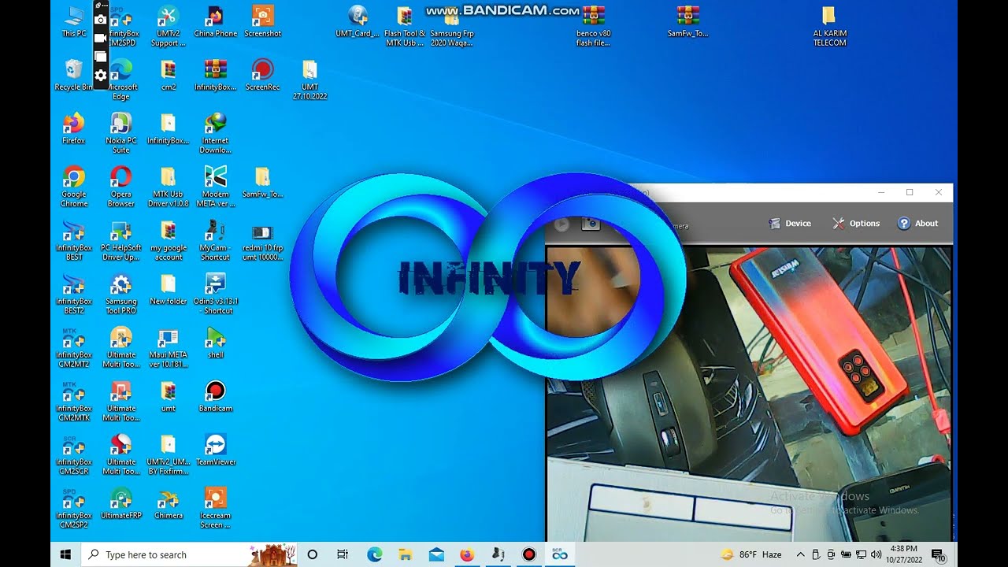The image size is (1008, 567).
Task: Open weather widget showing 86°F Haze
Action: pos(750,554)
